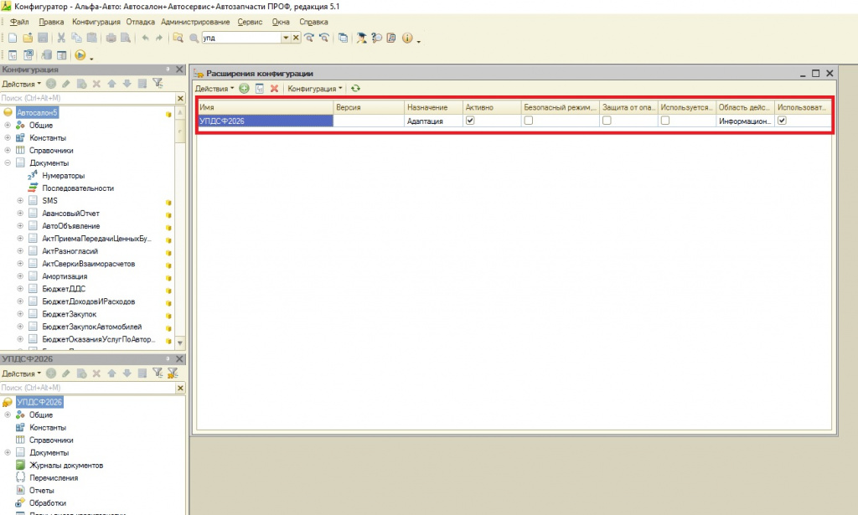
Task: Select the УПДСФ2026 row in extensions table
Action: (x=514, y=121)
